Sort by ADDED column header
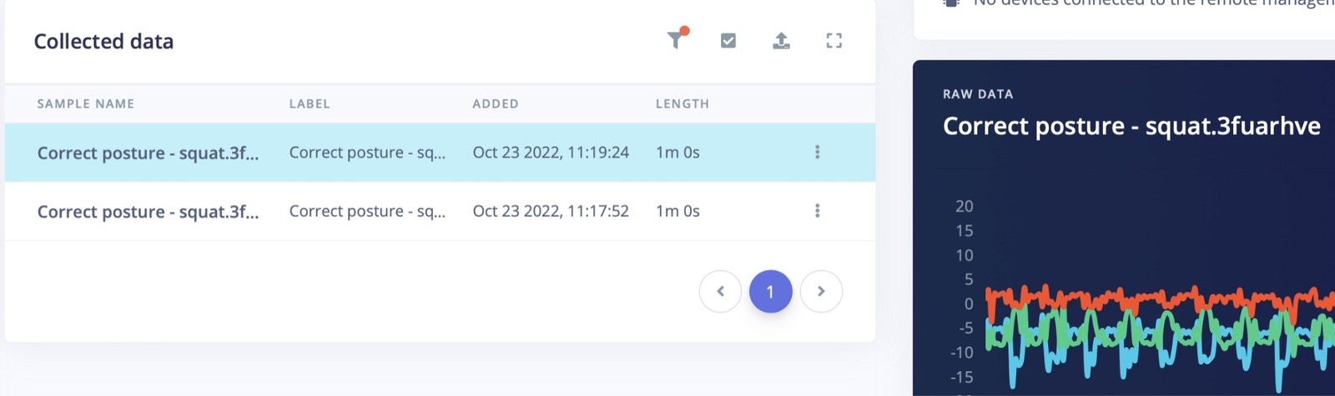The width and height of the screenshot is (1335, 396). [496, 103]
